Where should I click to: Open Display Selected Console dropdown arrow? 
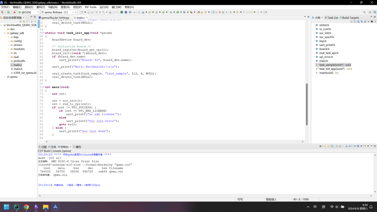pos(361,146)
